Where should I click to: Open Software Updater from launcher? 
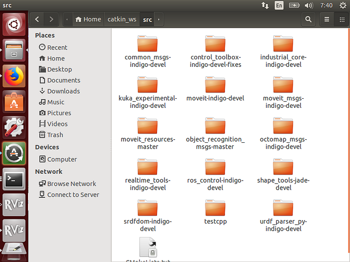14,153
